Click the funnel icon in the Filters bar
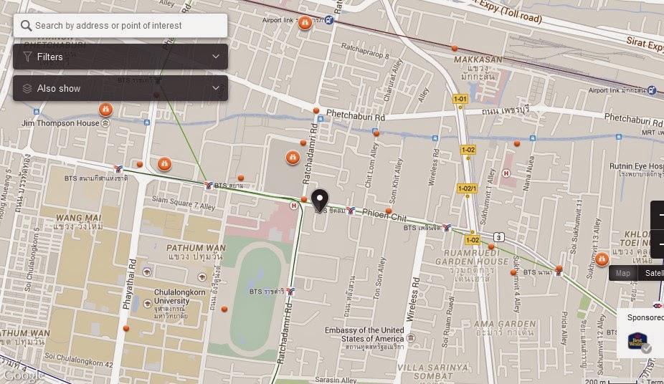Image resolution: width=664 pixels, height=384 pixels. [27, 57]
